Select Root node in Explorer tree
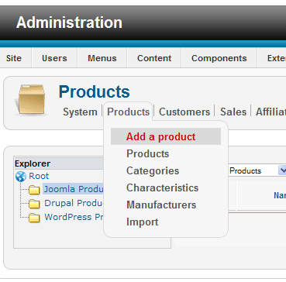286x282 pixels. (39, 176)
